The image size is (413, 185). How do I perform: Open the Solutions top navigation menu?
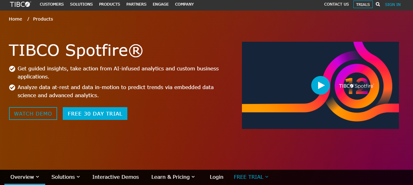[81, 4]
